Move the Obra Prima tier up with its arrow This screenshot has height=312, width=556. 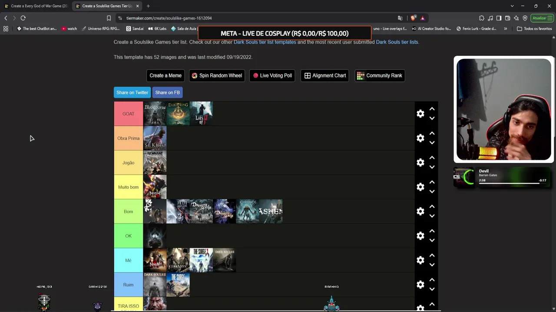432,133
